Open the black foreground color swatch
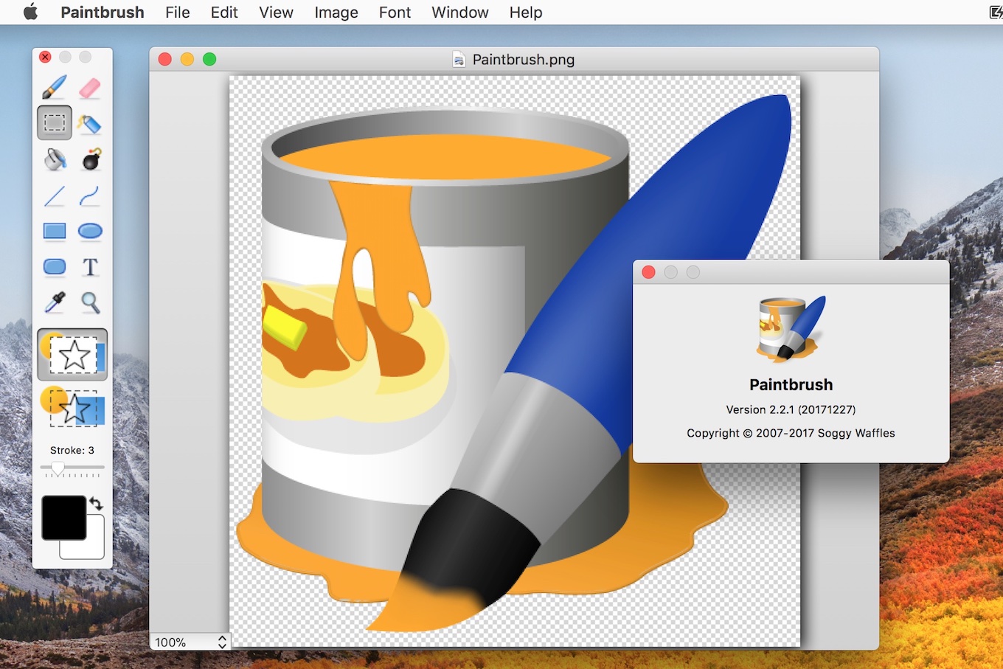 [x=64, y=517]
